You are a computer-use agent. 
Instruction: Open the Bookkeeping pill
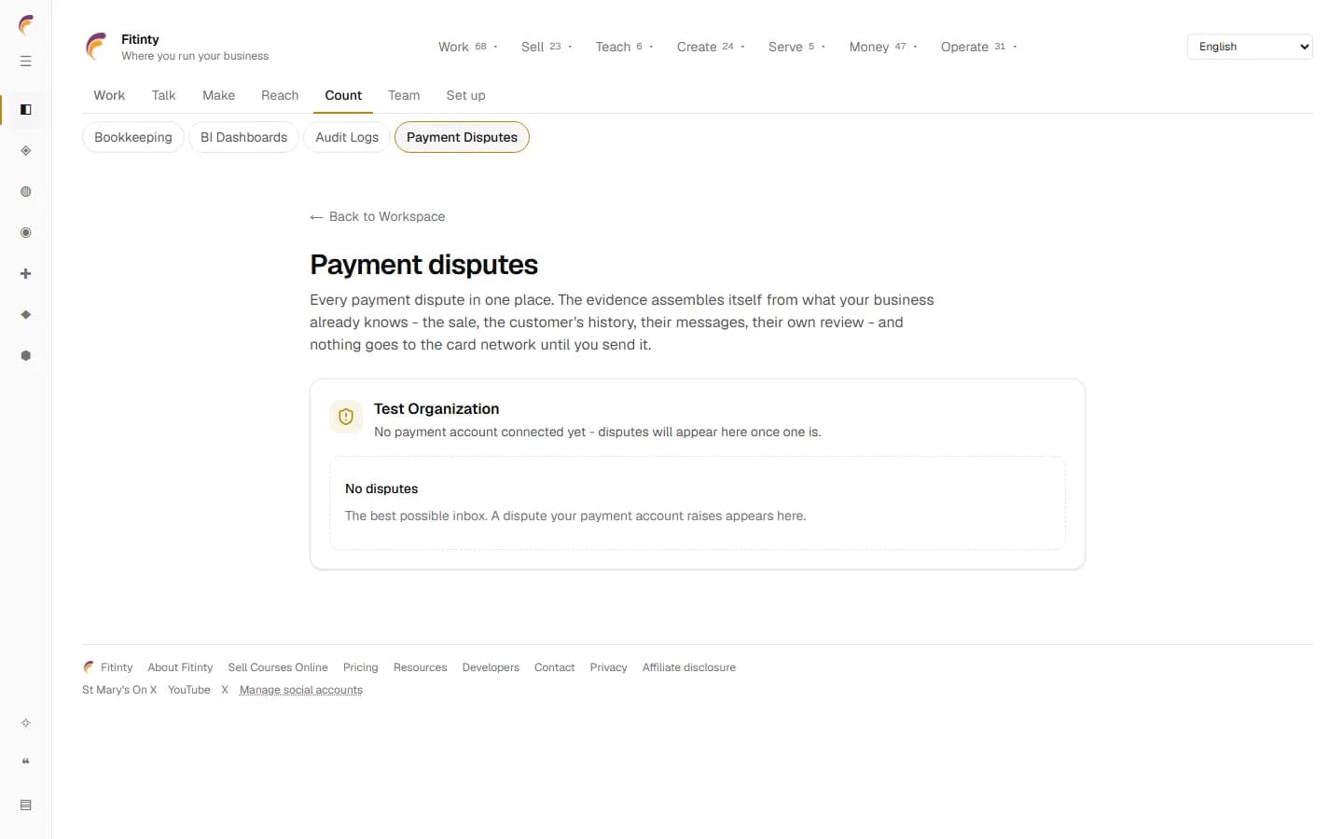point(133,137)
